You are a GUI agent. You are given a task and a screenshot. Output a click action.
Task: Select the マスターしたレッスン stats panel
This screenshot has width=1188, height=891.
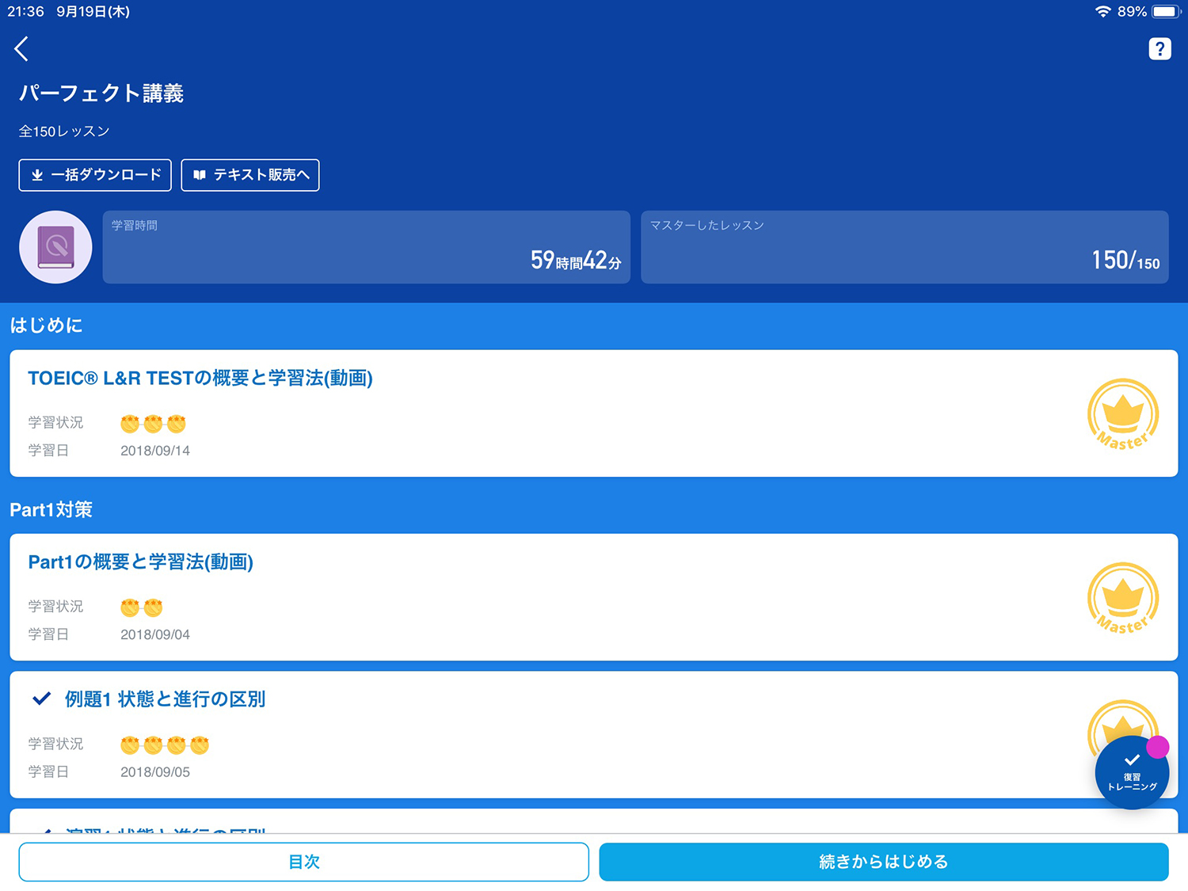[x=904, y=247]
